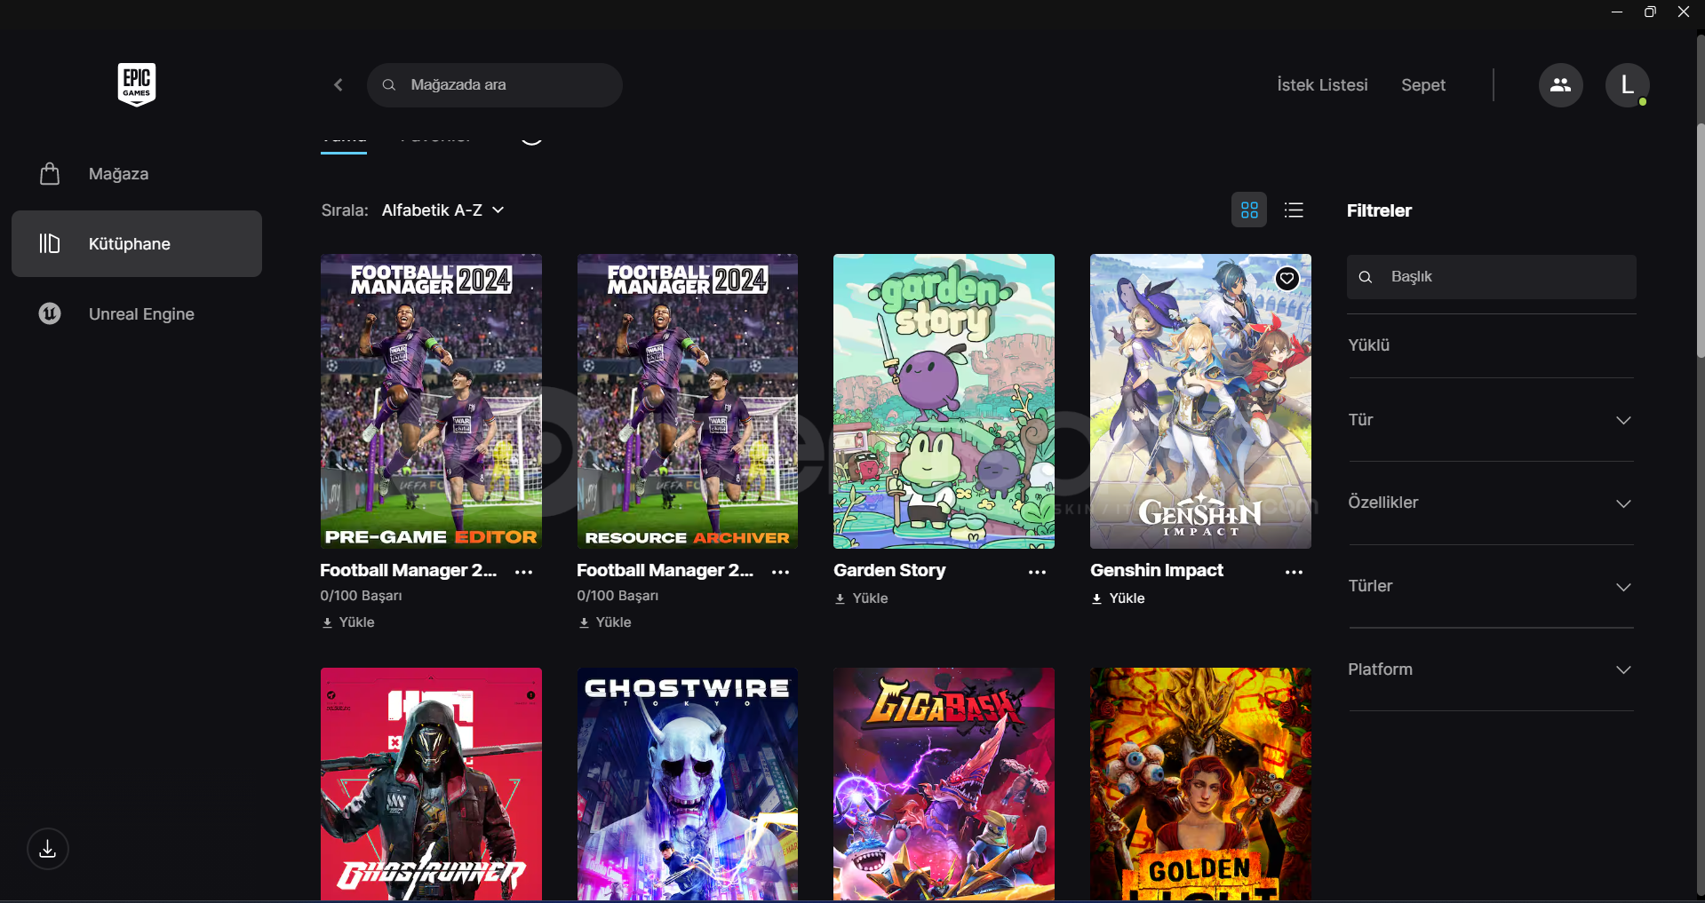
Task: Open more options for Genshin Impact
Action: pyautogui.click(x=1294, y=572)
